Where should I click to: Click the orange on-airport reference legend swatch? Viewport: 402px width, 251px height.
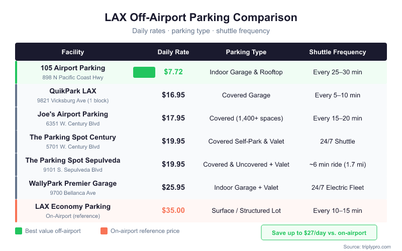pyautogui.click(x=104, y=231)
